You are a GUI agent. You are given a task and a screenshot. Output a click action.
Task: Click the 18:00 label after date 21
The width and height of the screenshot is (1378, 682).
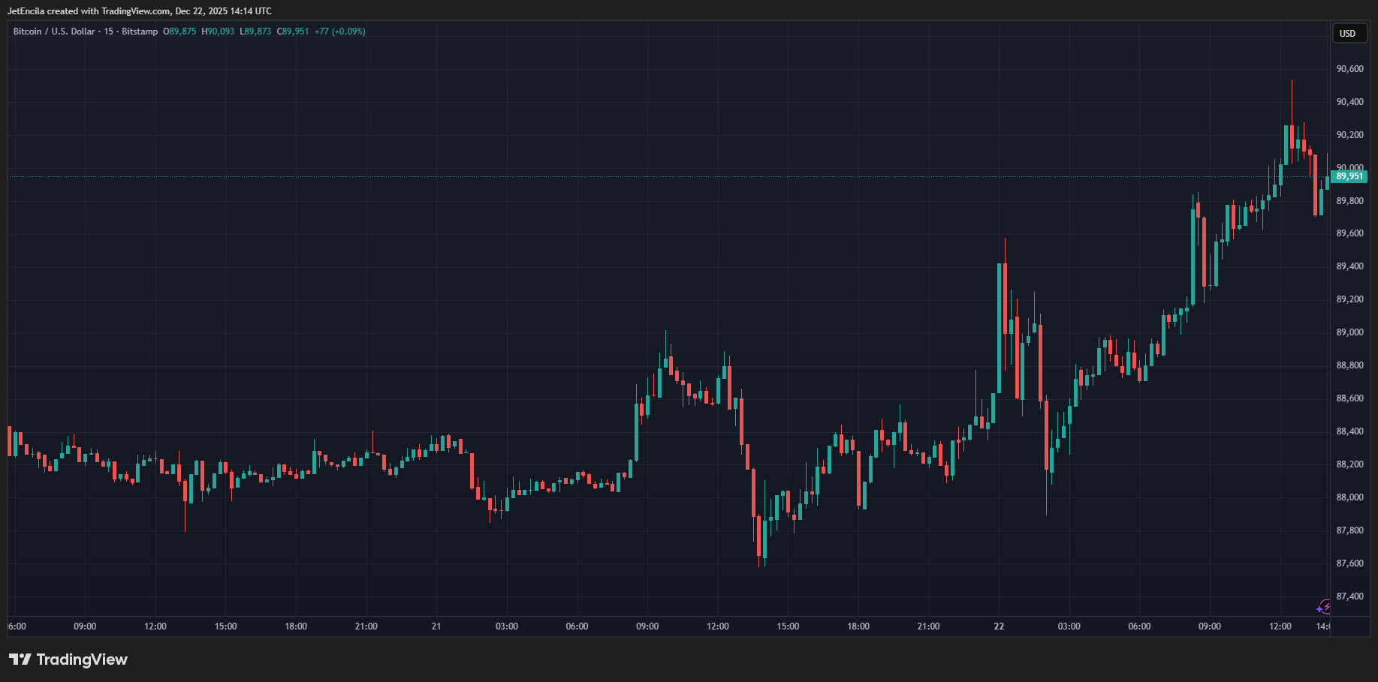pyautogui.click(x=858, y=626)
